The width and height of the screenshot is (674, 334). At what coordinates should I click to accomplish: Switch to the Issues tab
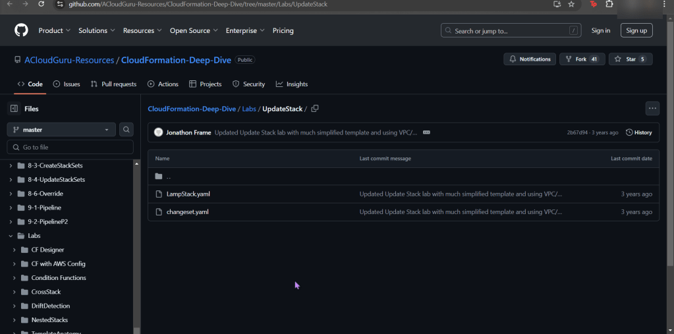click(67, 84)
